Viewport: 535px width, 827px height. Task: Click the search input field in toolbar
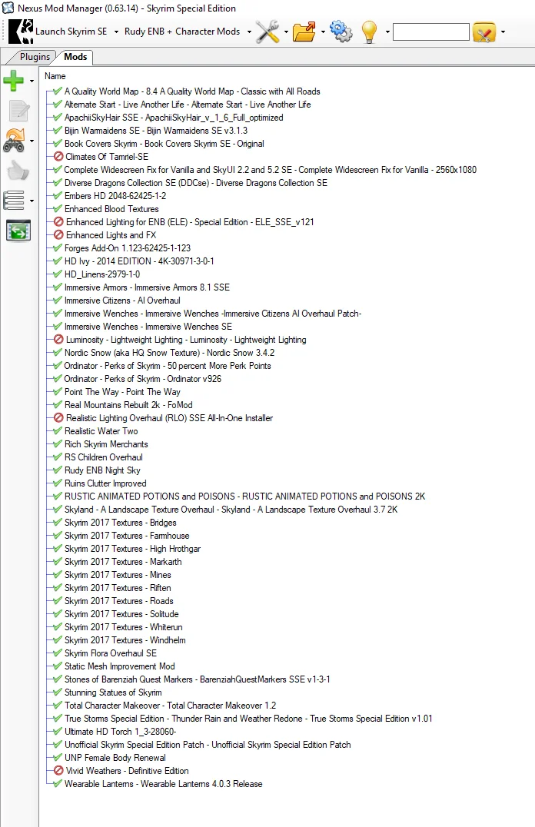[x=431, y=32]
